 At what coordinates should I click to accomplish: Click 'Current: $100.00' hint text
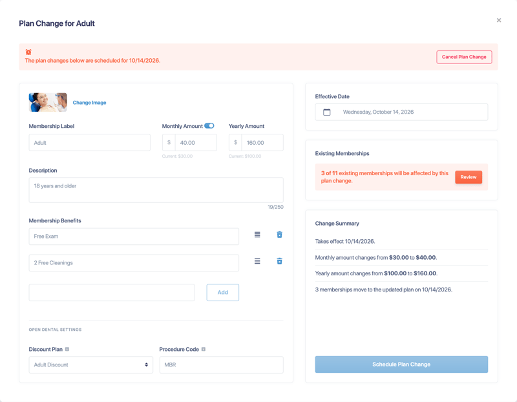[x=245, y=156]
